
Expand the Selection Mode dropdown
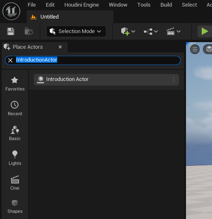point(76,31)
